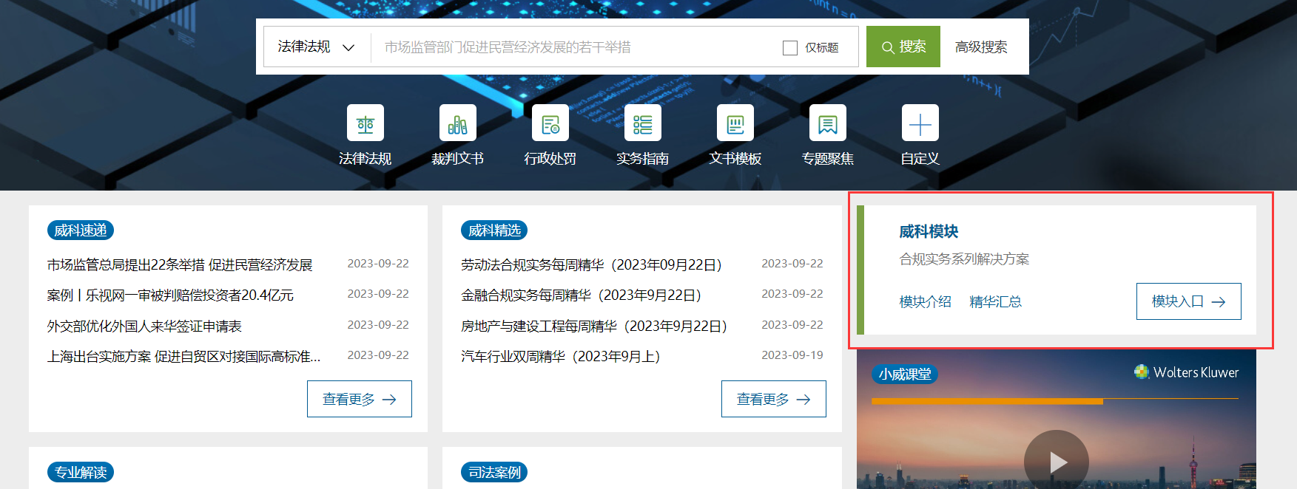Click the 威科速递 section tag
The height and width of the screenshot is (489, 1297).
(81, 230)
